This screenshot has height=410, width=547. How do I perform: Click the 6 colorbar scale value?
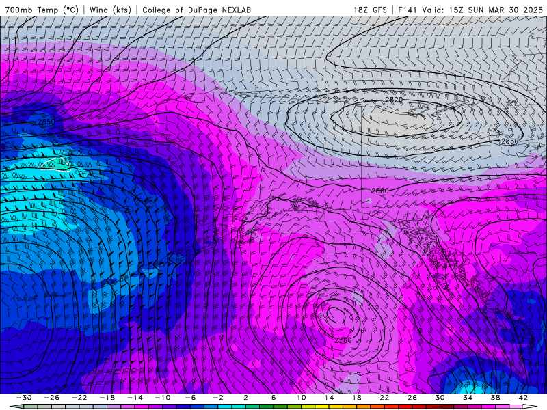point(273,398)
